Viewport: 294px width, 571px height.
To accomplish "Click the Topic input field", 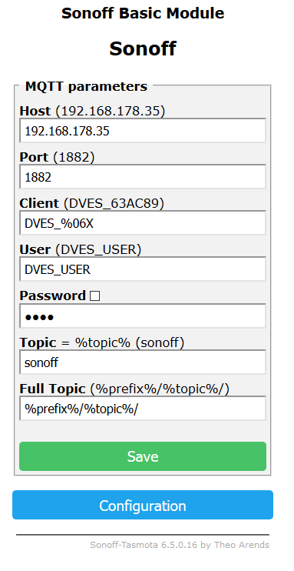I will pyautogui.click(x=143, y=362).
